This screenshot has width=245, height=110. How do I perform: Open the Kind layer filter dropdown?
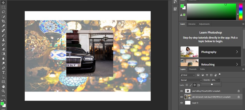point(187,75)
